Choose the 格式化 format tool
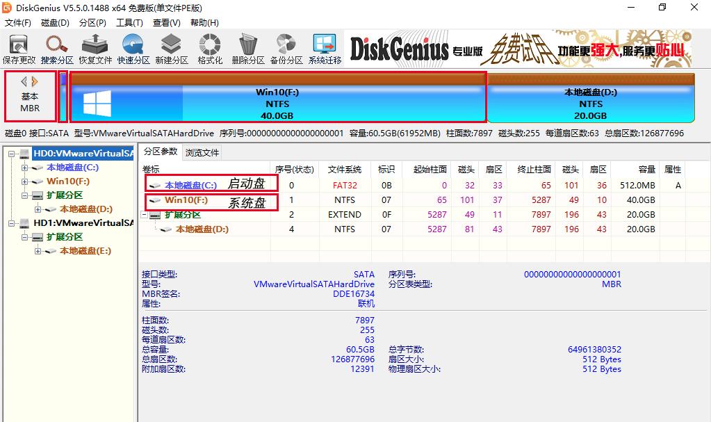Viewport: 711px width, 422px height. [210, 49]
